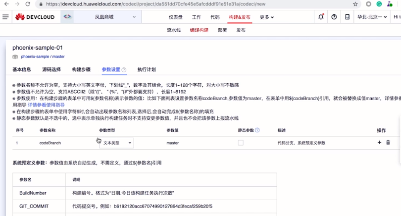Open the 华北-北京一 region dropdown
This screenshot has height=216, width=401.
[x=372, y=17]
